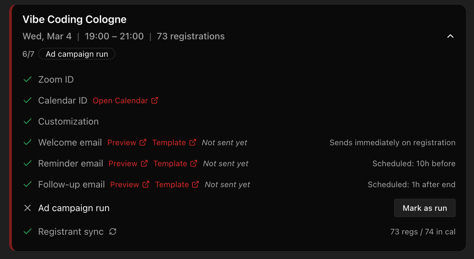Toggle the Registrant sync checkmark
The image size is (474, 259).
coord(28,231)
